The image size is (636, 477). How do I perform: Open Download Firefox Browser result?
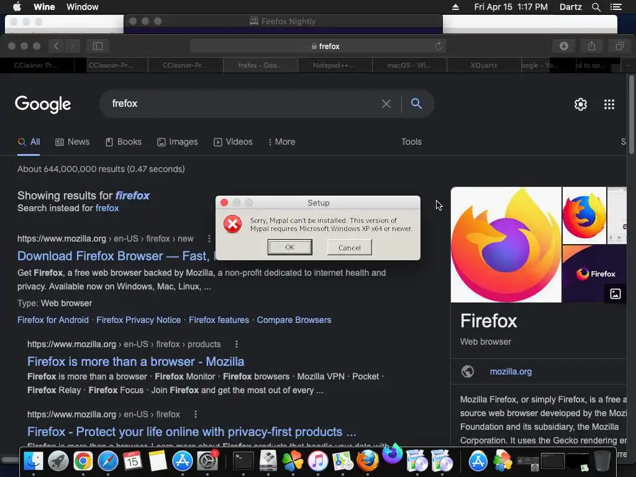(115, 256)
